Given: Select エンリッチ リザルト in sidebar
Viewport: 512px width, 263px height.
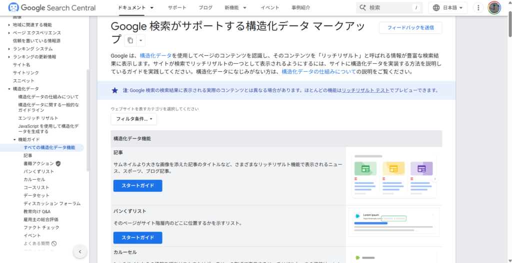Looking at the screenshot, I should pyautogui.click(x=38, y=118).
